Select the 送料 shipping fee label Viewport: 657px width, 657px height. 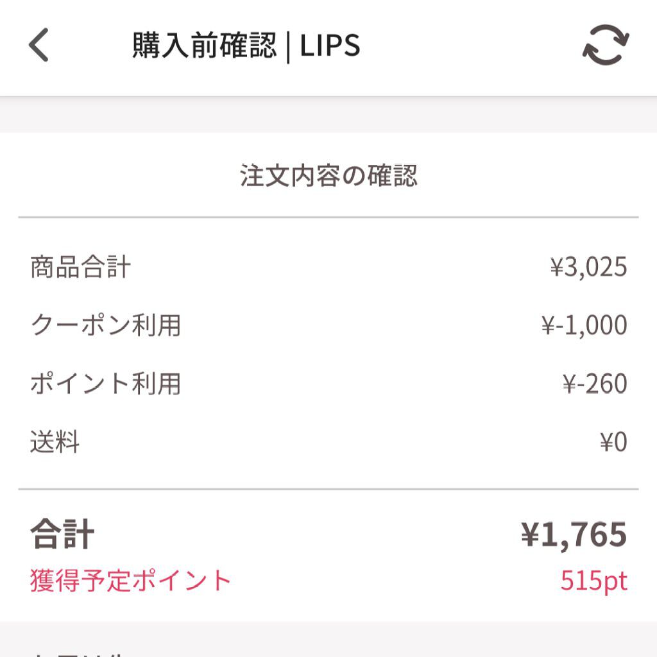[55, 439]
